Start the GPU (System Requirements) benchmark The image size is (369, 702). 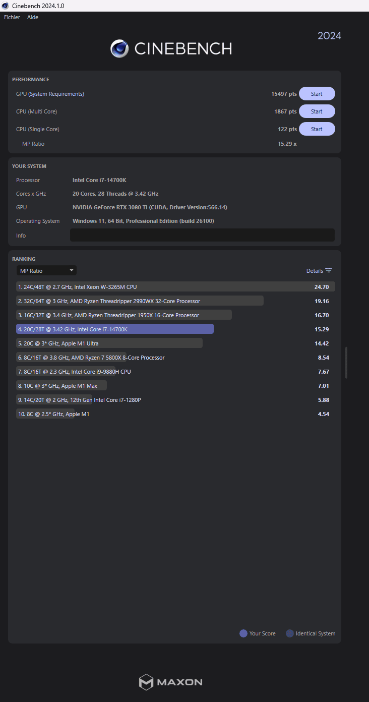(317, 94)
